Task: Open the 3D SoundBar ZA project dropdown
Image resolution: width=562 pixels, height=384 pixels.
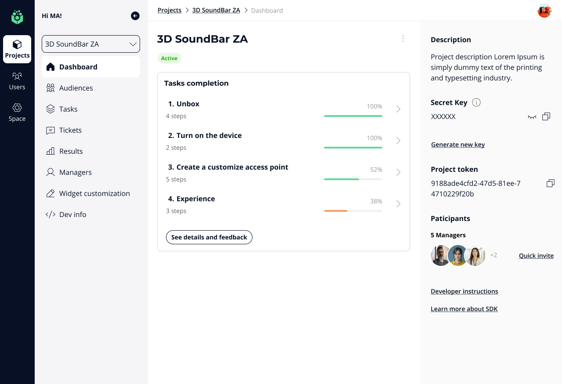Action: pyautogui.click(x=91, y=44)
